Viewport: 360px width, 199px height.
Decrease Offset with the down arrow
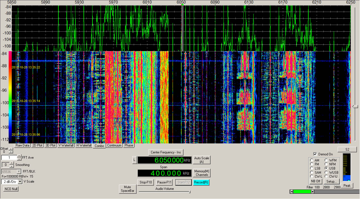[x=11, y=153]
